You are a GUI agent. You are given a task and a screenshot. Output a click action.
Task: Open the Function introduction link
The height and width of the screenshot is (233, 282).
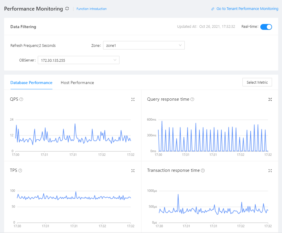[91, 9]
